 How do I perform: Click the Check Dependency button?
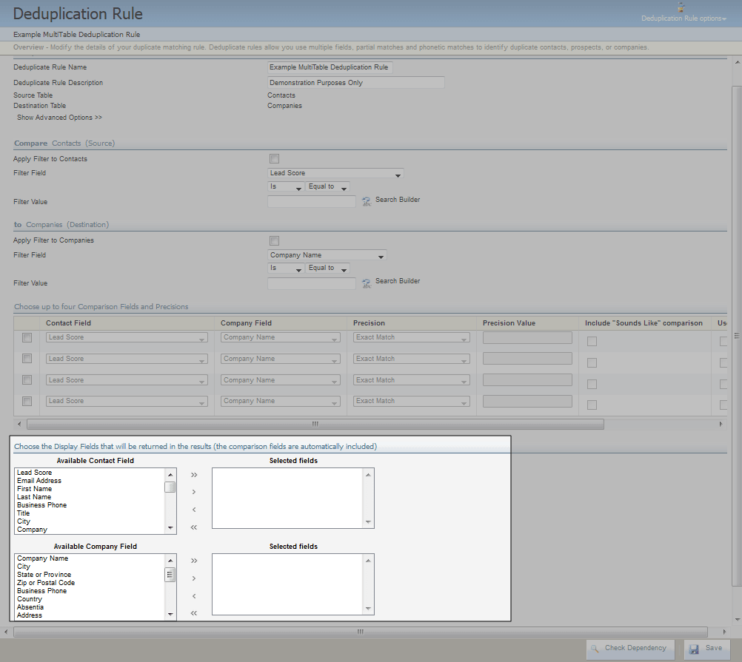[x=630, y=649]
